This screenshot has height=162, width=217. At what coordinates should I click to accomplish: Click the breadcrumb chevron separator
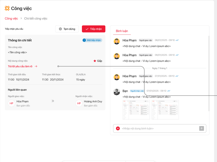(x=21, y=18)
